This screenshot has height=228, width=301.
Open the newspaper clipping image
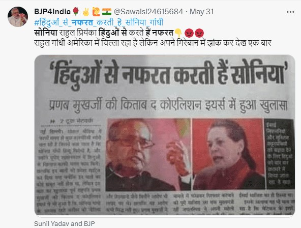165,135
